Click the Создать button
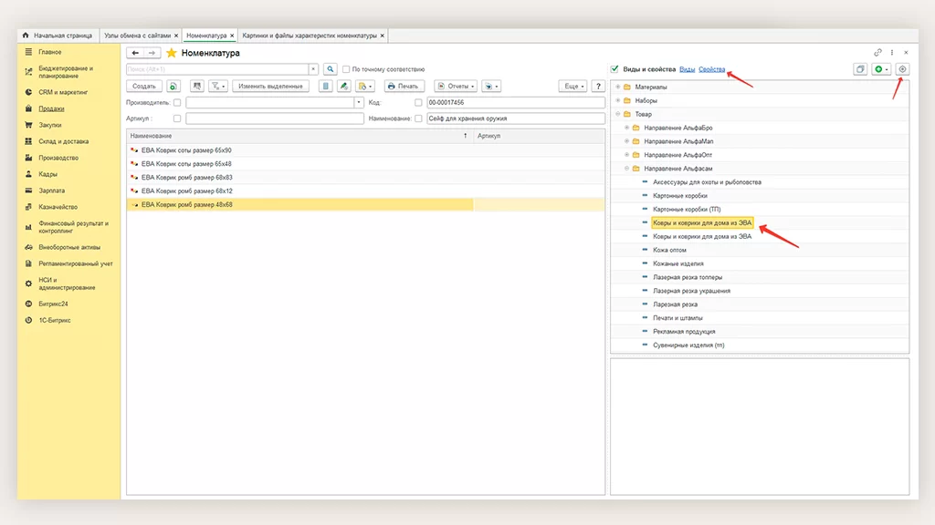935x525 pixels. (x=144, y=86)
